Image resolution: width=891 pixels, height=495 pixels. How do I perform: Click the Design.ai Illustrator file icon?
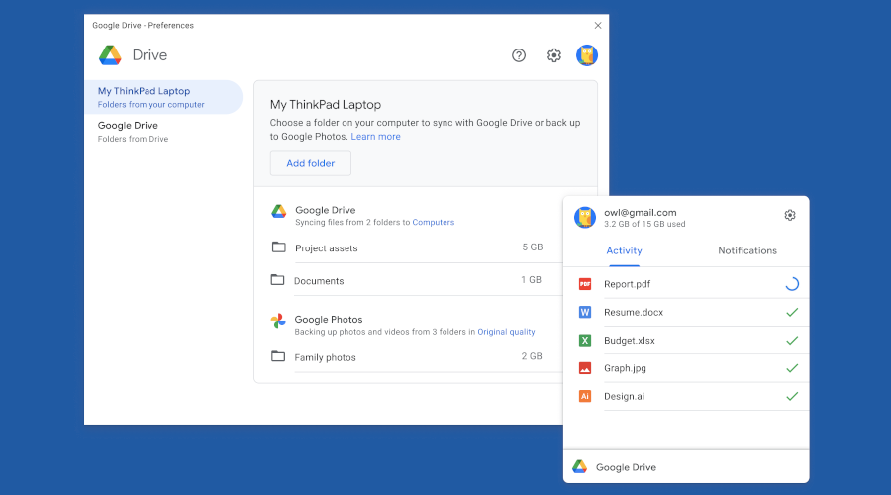click(585, 396)
